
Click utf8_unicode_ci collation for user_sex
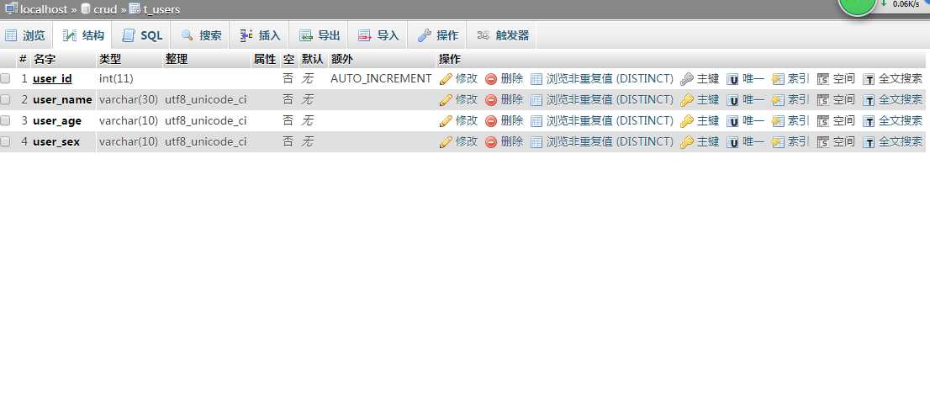(206, 142)
